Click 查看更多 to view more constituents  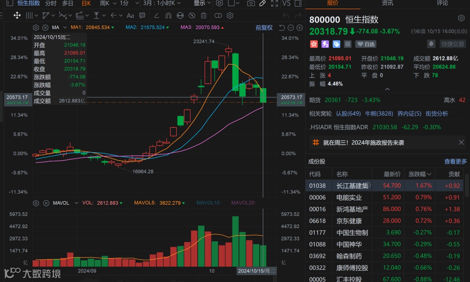(455, 162)
